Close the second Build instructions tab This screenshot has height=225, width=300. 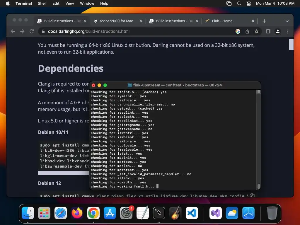pyautogui.click(x=197, y=21)
